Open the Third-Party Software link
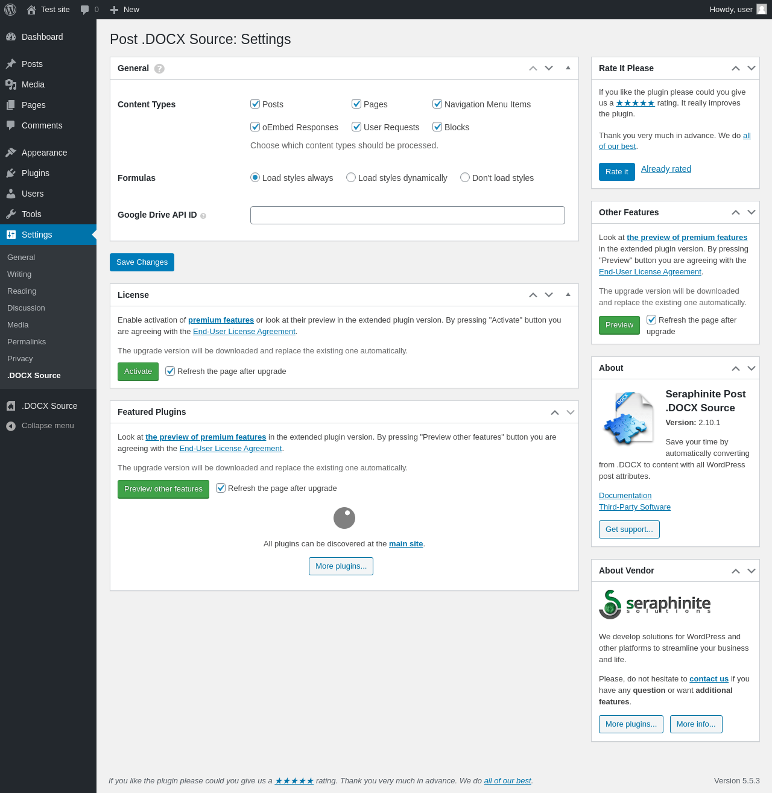Viewport: 772px width, 793px height. pos(634,507)
